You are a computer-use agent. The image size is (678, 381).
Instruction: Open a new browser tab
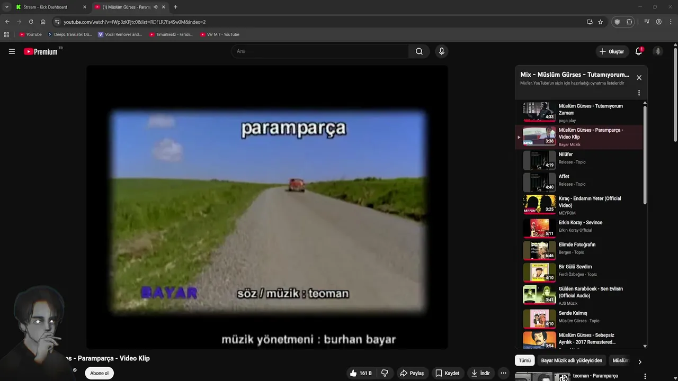tap(175, 7)
